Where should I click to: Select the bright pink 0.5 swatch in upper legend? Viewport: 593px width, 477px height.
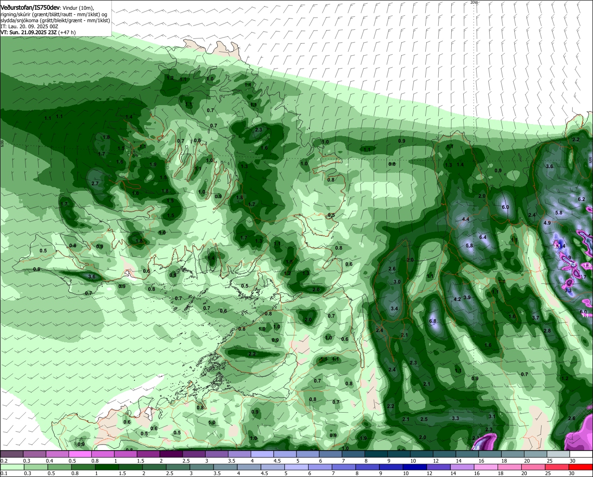point(80,454)
